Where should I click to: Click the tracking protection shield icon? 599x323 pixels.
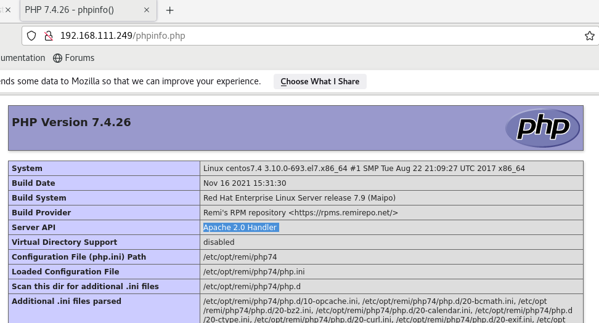click(31, 36)
